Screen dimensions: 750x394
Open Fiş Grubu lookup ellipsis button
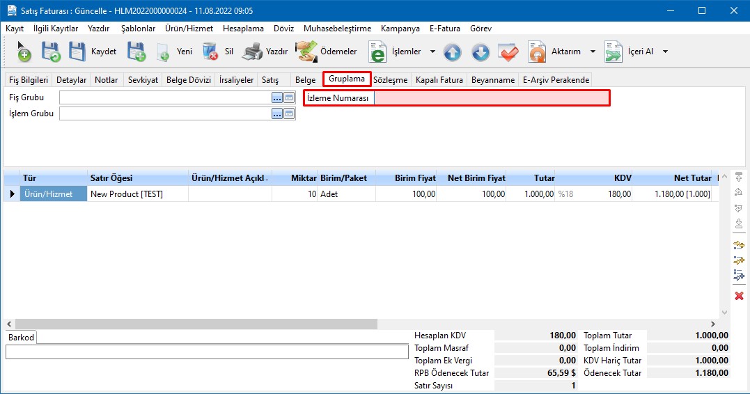(x=277, y=98)
